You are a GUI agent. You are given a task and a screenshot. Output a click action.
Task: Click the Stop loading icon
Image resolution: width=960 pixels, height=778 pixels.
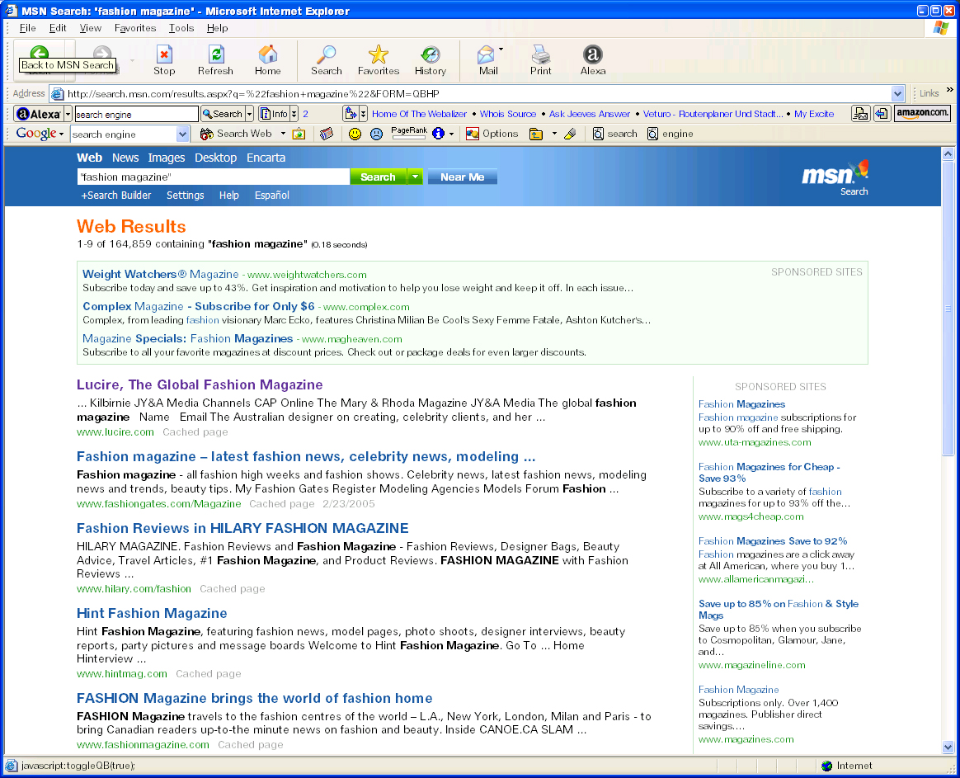tap(164, 54)
